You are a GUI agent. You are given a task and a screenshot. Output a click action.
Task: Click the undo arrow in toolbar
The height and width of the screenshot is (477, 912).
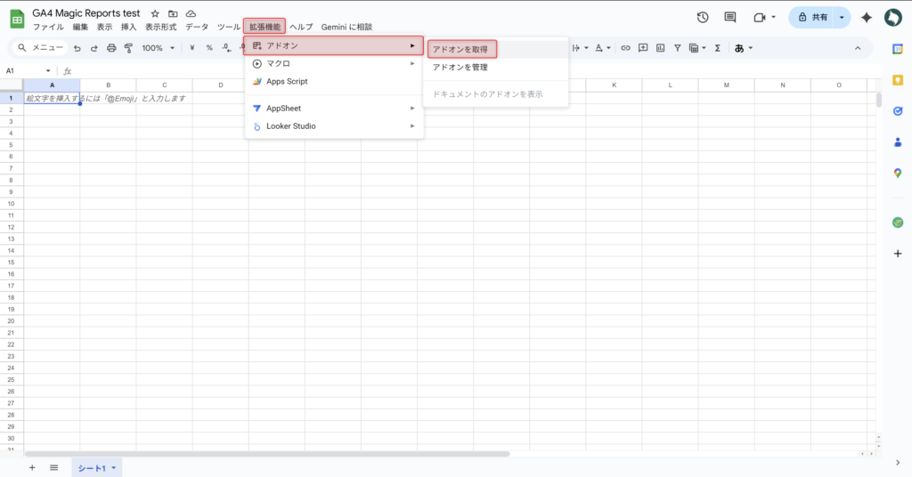point(77,48)
